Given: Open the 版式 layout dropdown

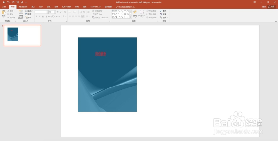Looking at the screenshot, I should (29, 11).
